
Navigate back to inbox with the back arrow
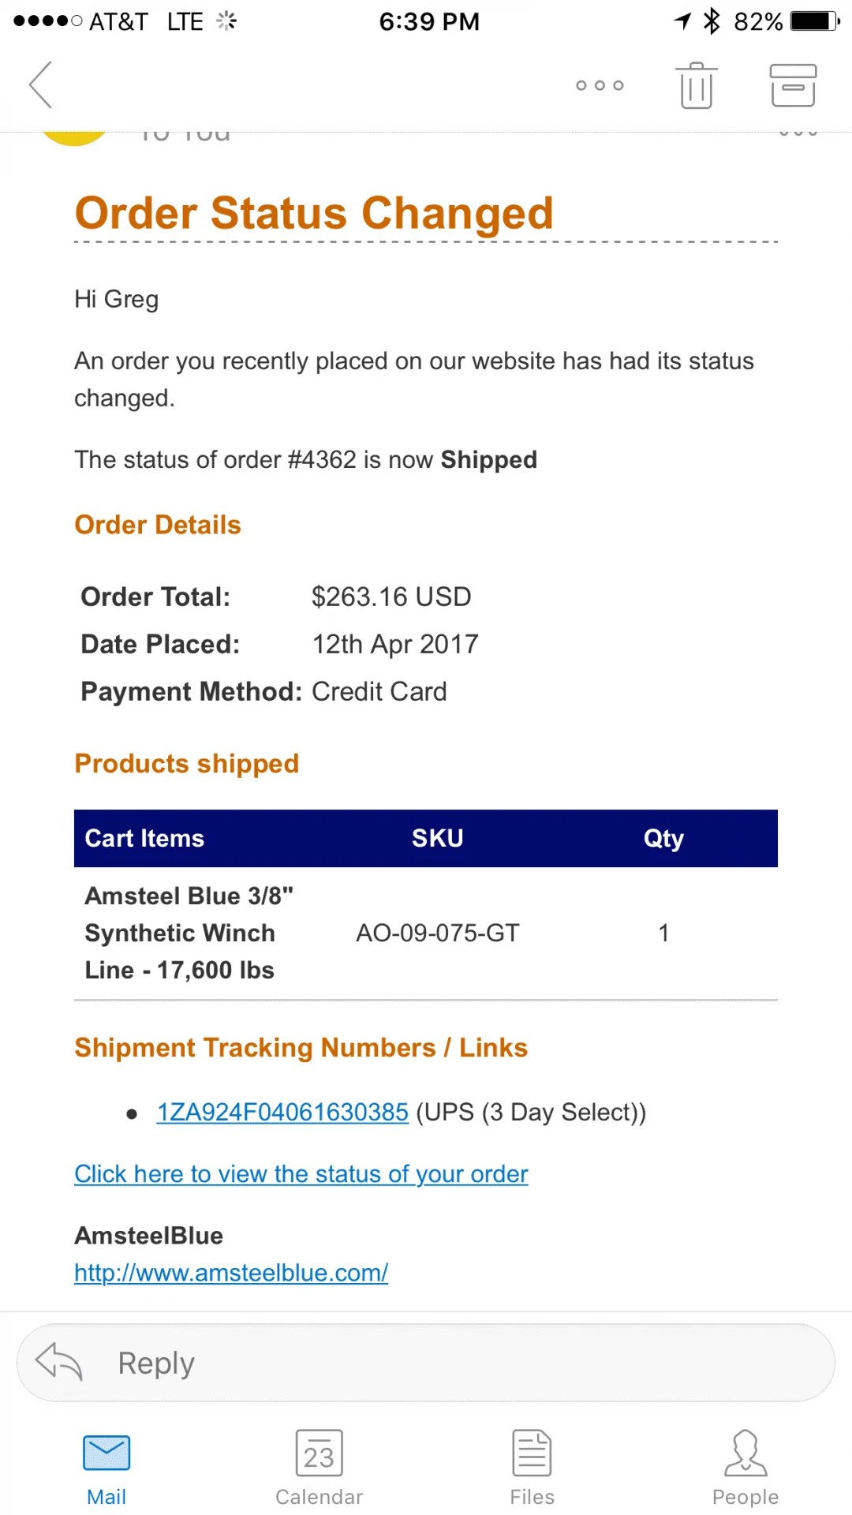(40, 84)
